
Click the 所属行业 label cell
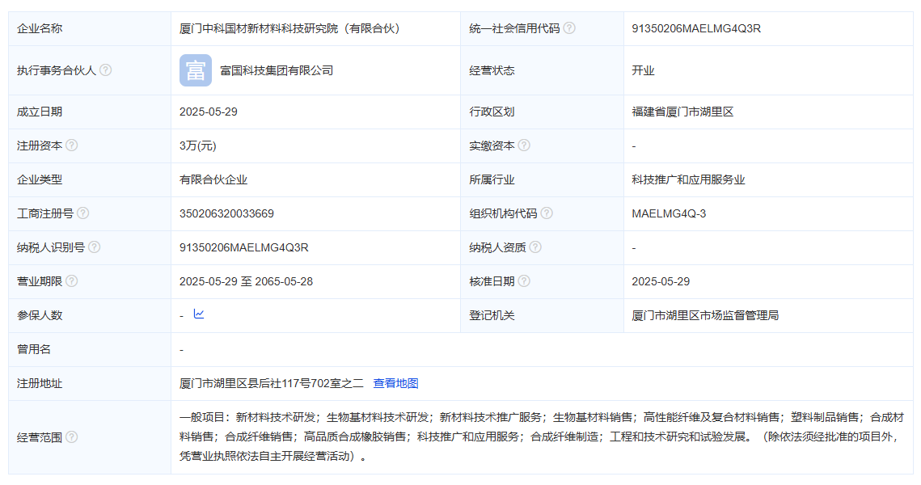(x=542, y=179)
